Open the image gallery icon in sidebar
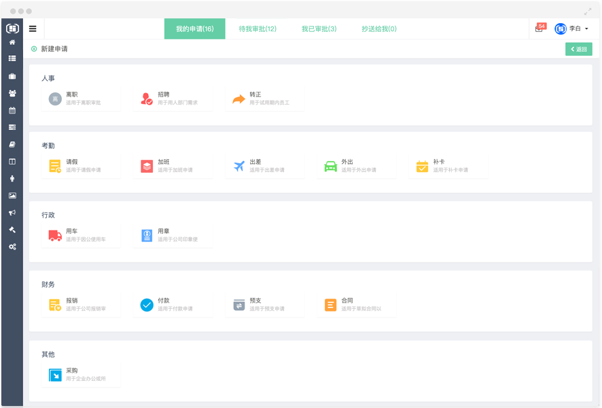Screen dimensions: 602x408 (x=12, y=195)
